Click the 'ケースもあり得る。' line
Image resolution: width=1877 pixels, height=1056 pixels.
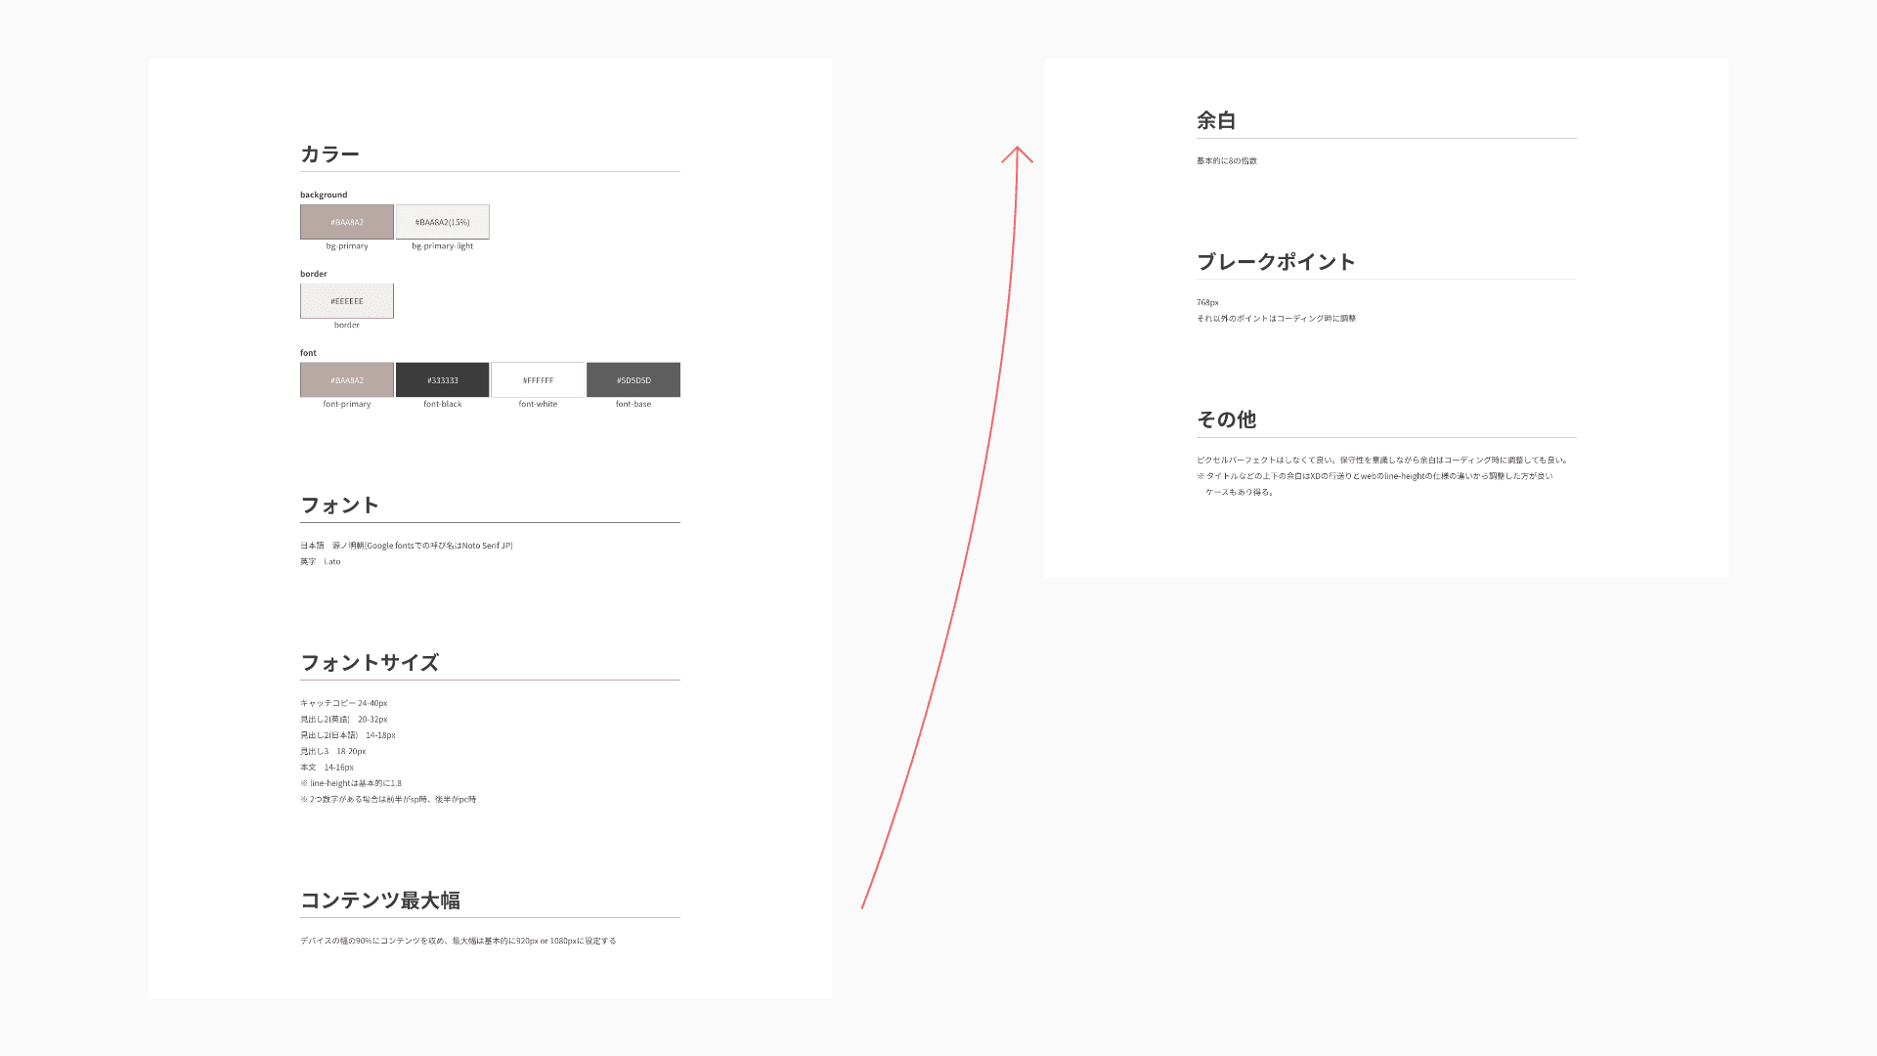pyautogui.click(x=1240, y=493)
